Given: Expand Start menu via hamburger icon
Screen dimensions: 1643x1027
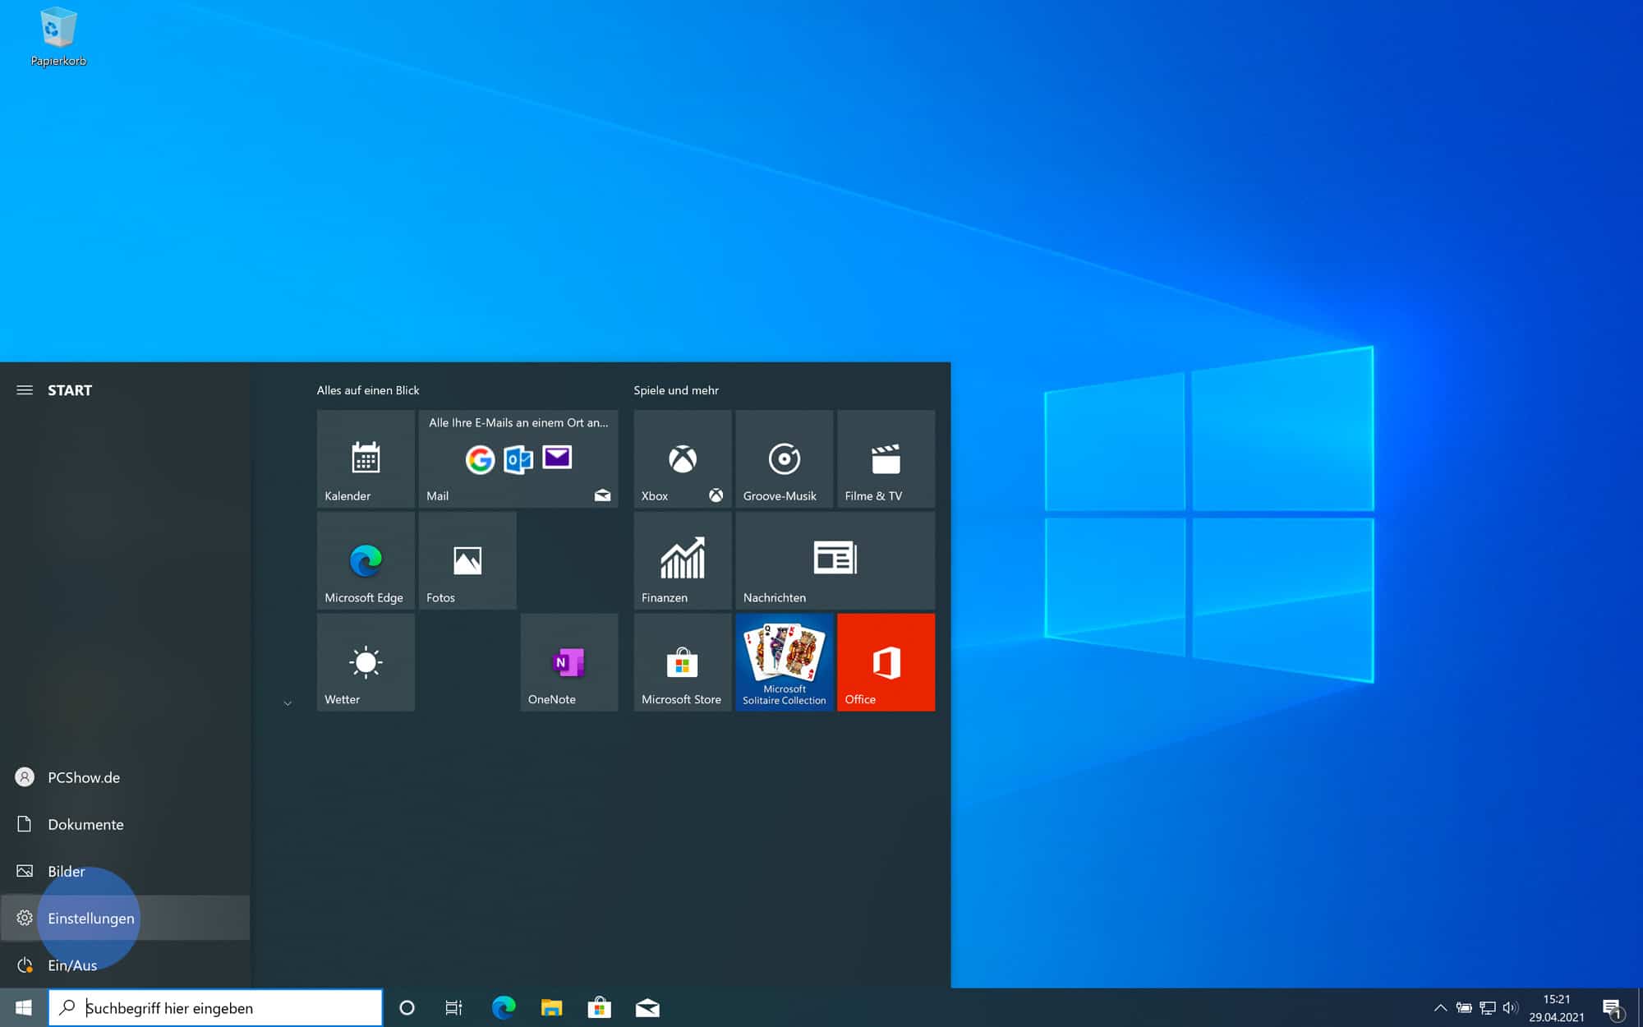Looking at the screenshot, I should [x=25, y=390].
